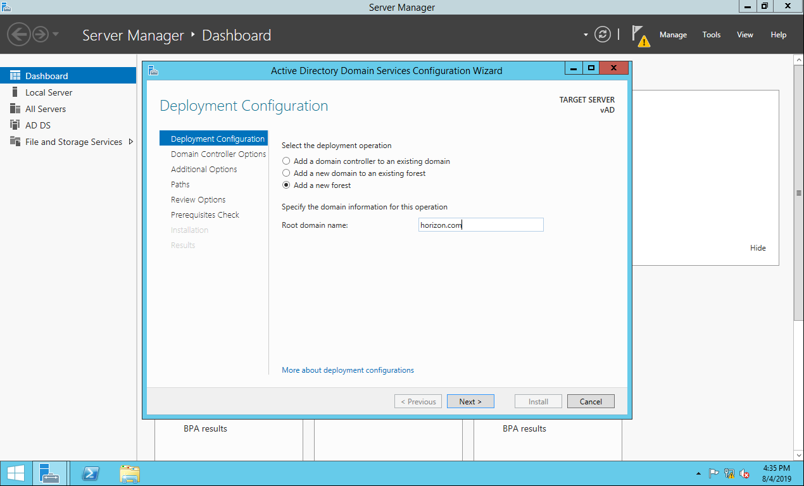Click the network tray icon
804x486 pixels.
pyautogui.click(x=729, y=473)
